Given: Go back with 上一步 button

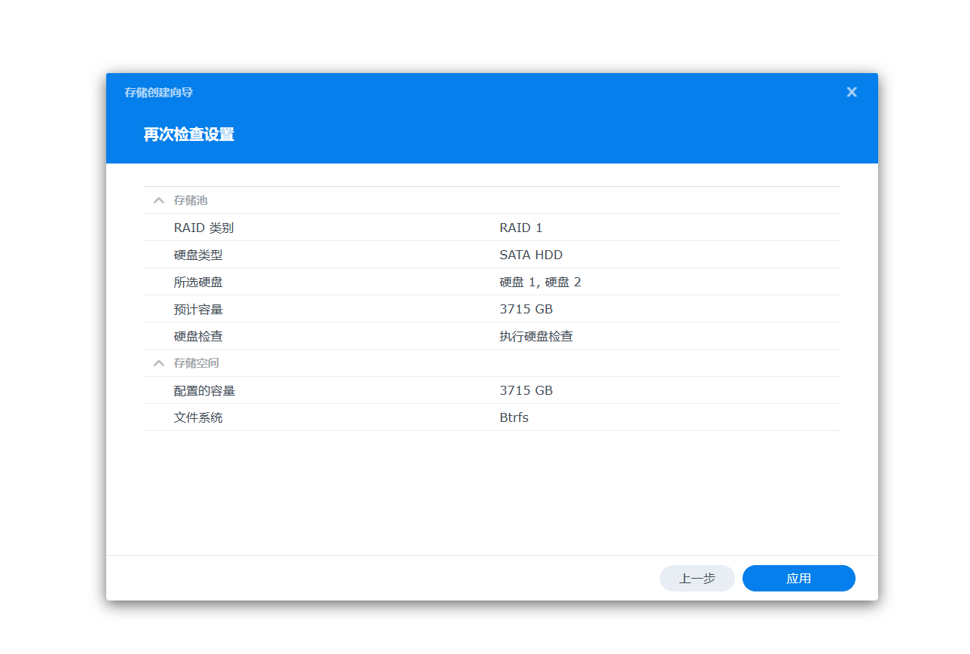Looking at the screenshot, I should coord(697,579).
